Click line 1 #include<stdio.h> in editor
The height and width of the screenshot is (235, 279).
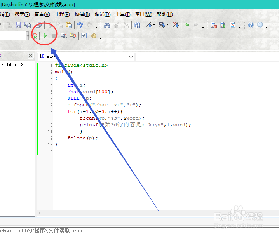point(81,66)
